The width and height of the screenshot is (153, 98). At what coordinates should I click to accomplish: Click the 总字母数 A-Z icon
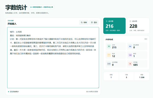click(109, 64)
